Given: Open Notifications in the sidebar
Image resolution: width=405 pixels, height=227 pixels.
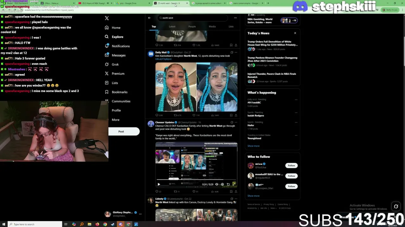Looking at the screenshot, I should pyautogui.click(x=117, y=46).
